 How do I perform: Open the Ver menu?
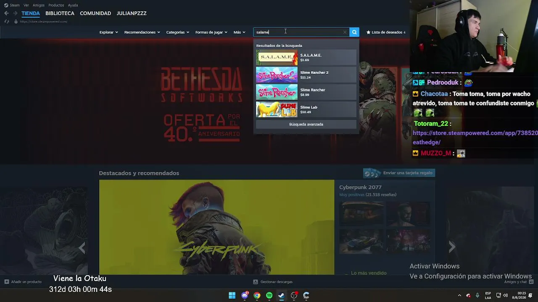pyautogui.click(x=26, y=5)
